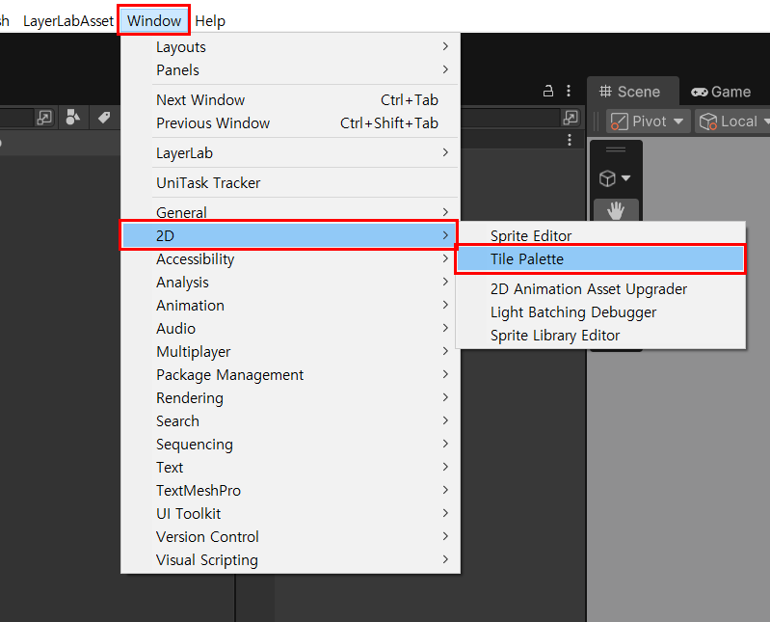
Task: Expand the Audio submenu
Action: coord(290,328)
